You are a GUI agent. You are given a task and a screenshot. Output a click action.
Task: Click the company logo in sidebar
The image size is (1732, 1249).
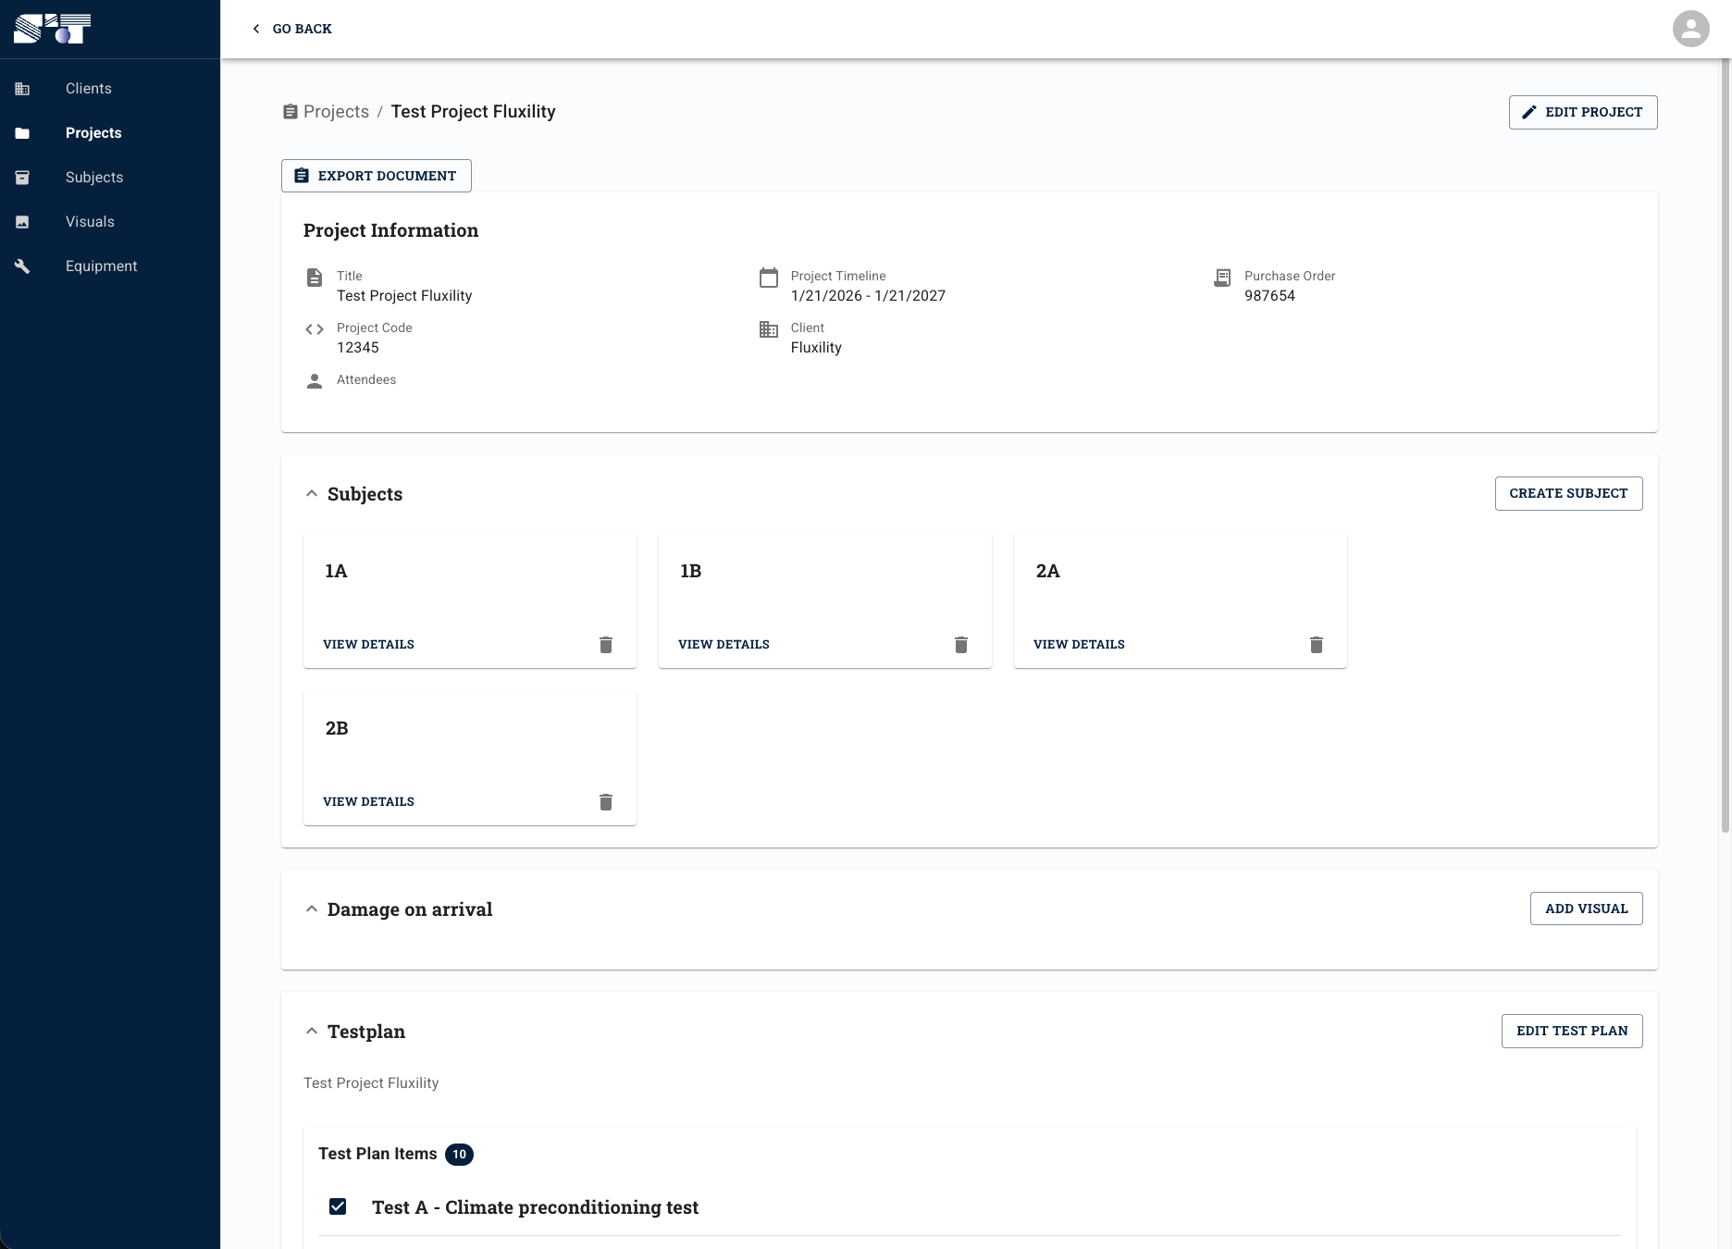coord(53,29)
